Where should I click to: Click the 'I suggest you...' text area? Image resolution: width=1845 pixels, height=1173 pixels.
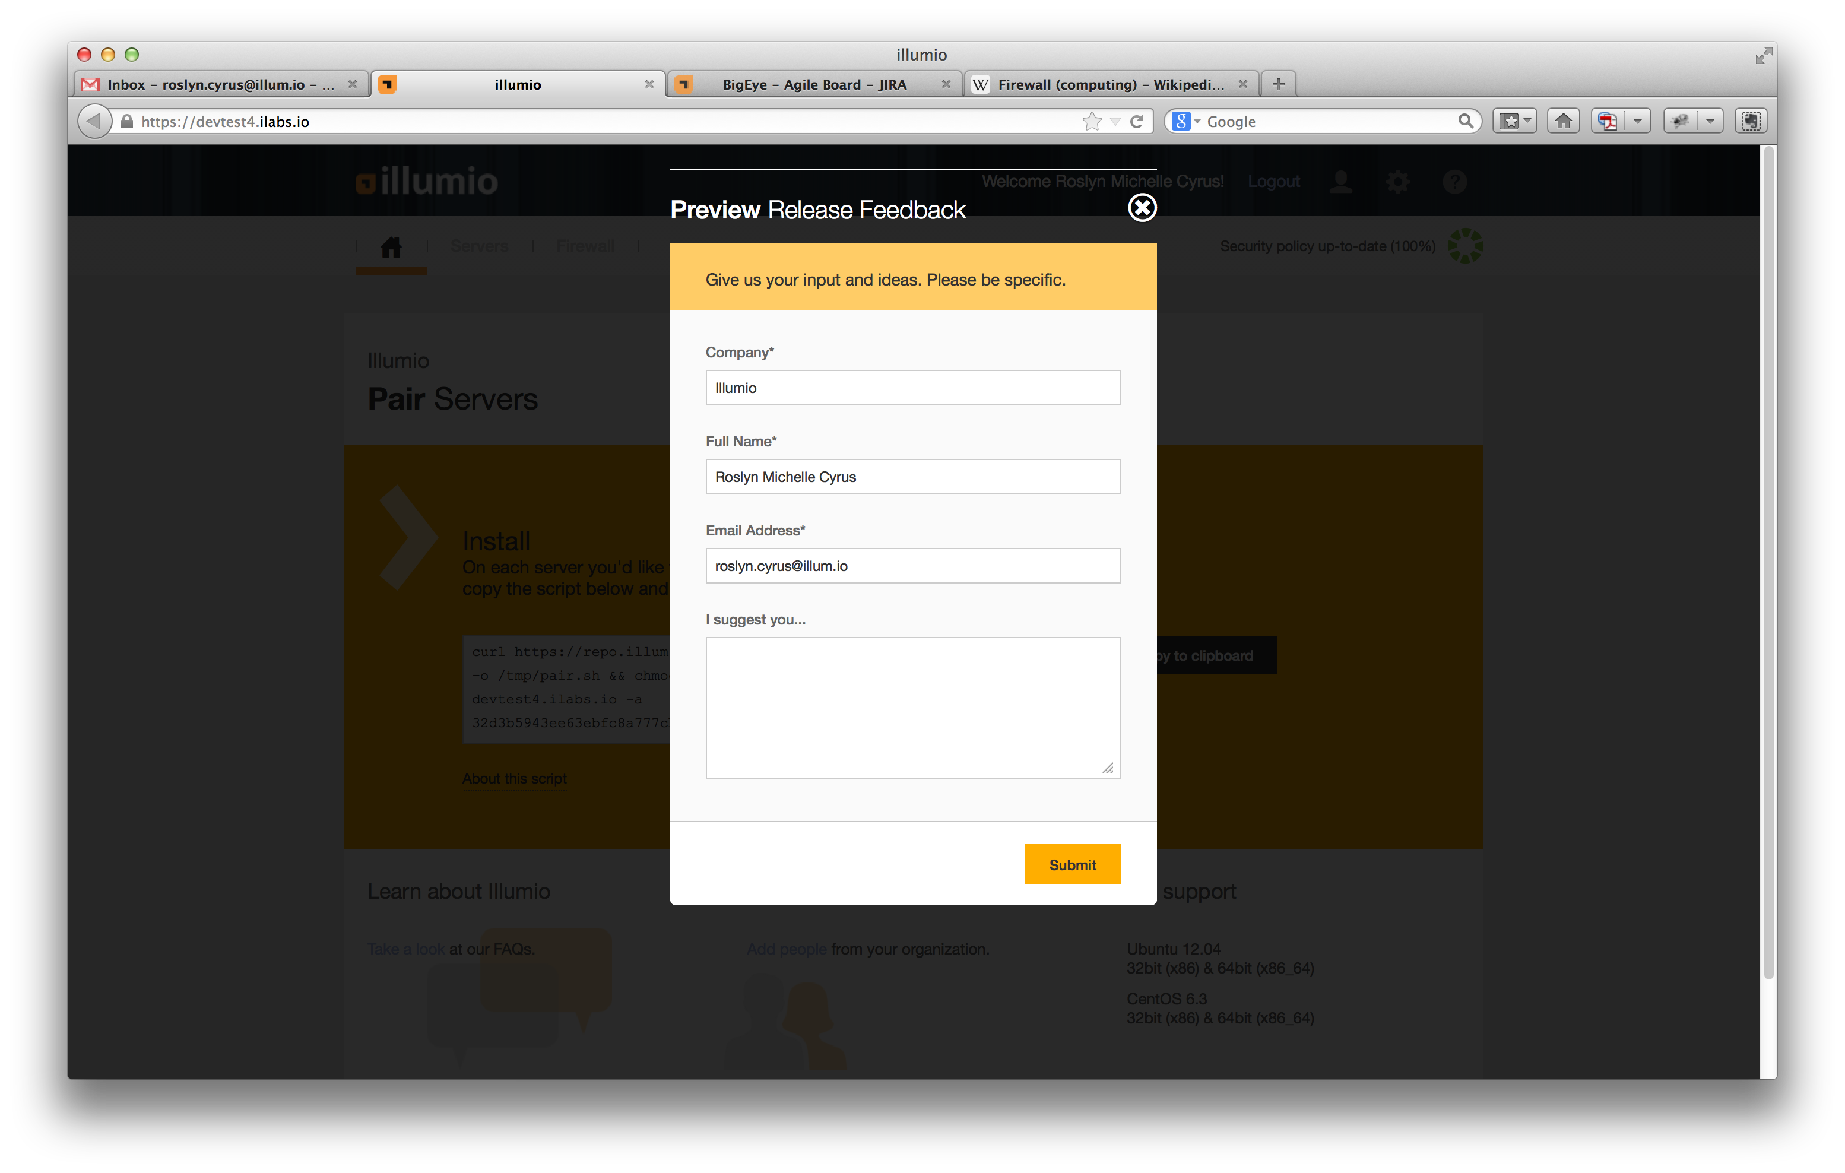(x=912, y=708)
